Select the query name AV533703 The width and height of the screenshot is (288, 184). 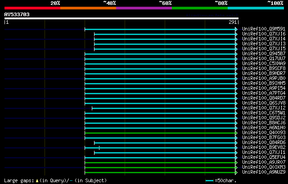pyautogui.click(x=17, y=14)
